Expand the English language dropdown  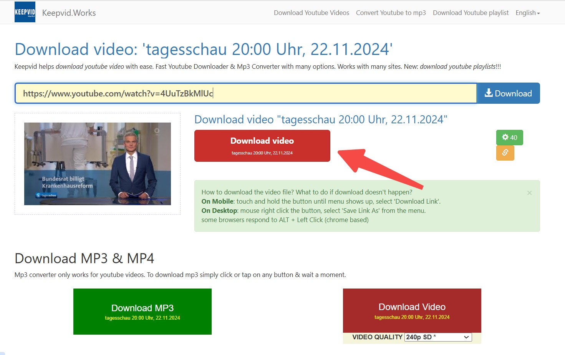(527, 13)
